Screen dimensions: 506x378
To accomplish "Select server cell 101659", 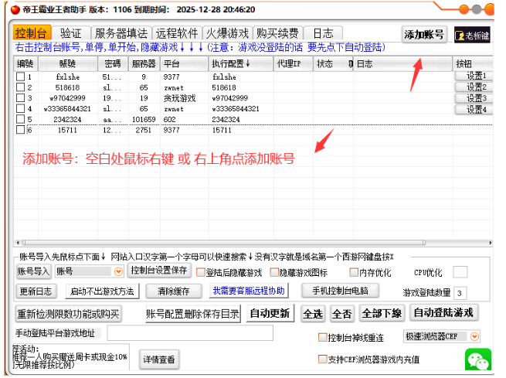I will pyautogui.click(x=144, y=120).
